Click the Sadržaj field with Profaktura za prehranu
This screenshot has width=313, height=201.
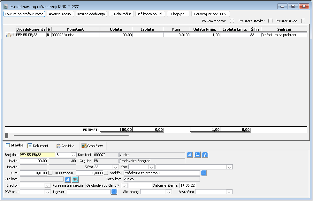(x=162, y=173)
